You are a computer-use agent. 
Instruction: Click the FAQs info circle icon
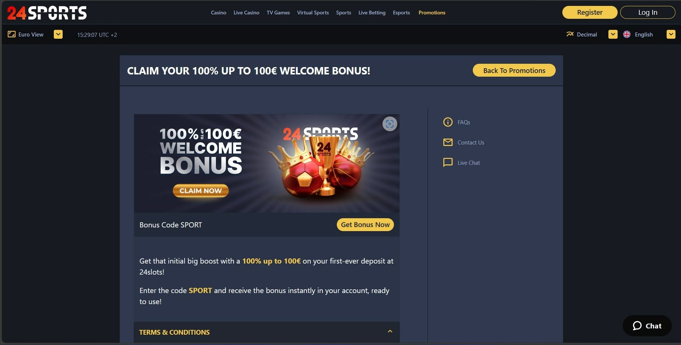pyautogui.click(x=448, y=122)
